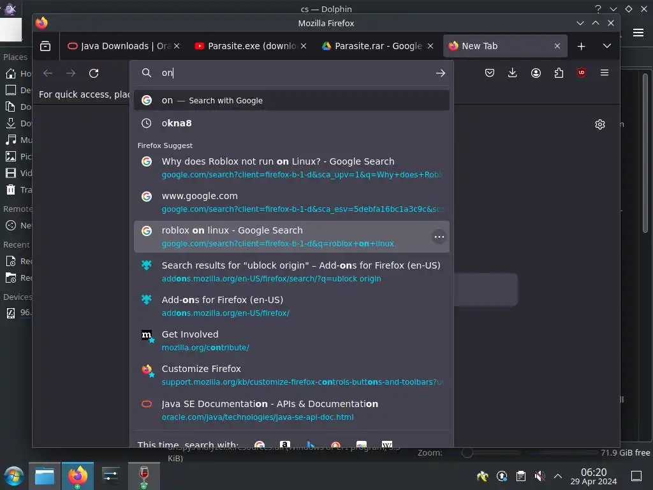Open "Add-ons for Firefox (en-US)" suggestion
Viewport: 653px width, 490px height.
[291, 306]
